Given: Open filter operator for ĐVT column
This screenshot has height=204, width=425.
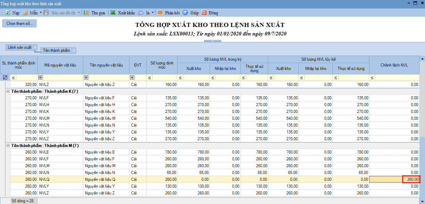Looking at the screenshot, I should [x=132, y=77].
